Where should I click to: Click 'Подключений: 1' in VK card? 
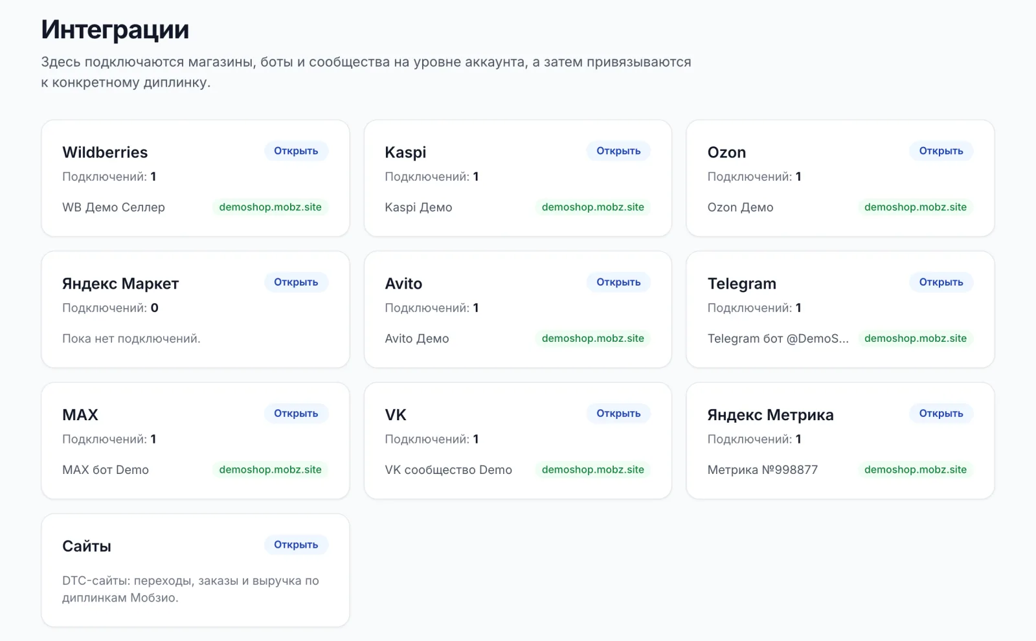tap(432, 440)
